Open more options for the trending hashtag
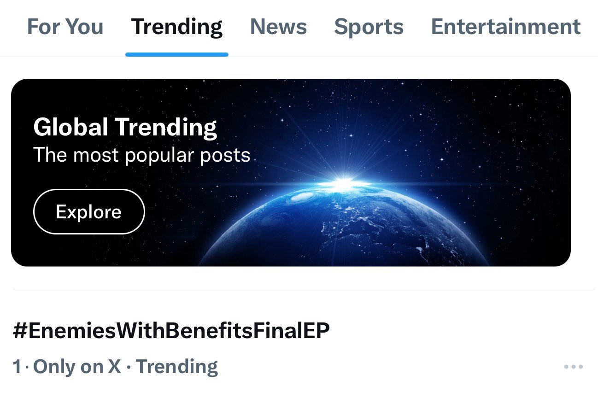Screen dimensions: 598x398 tap(574, 367)
